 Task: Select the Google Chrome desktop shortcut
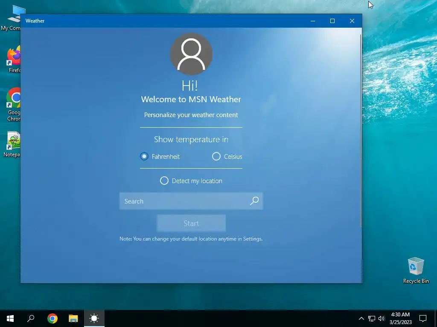click(x=13, y=105)
